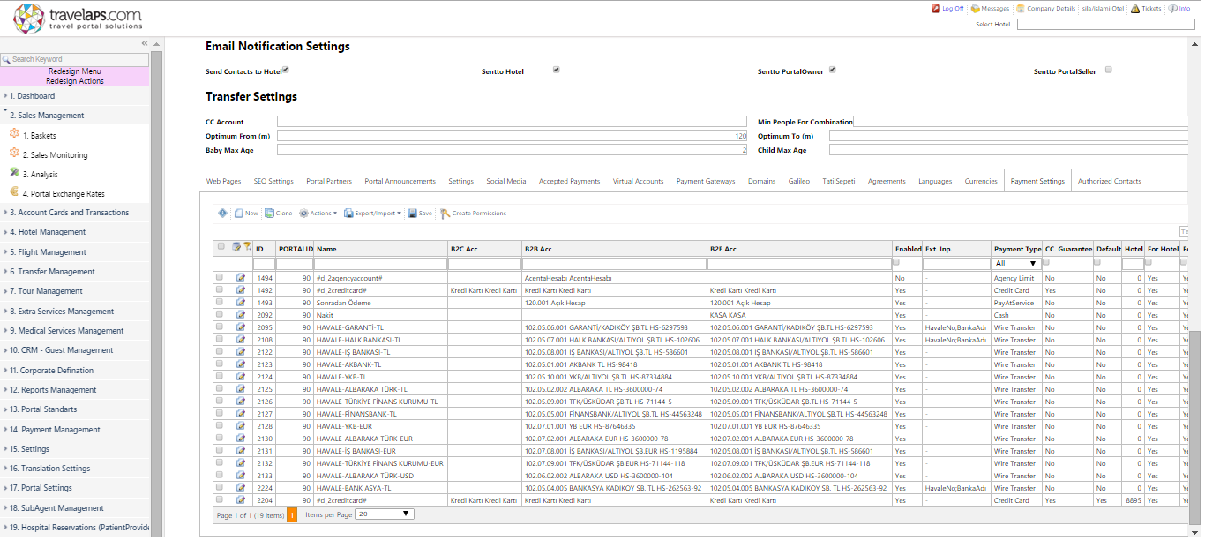Click the Baskets menu icon
The width and height of the screenshot is (1205, 548).
[x=14, y=134]
